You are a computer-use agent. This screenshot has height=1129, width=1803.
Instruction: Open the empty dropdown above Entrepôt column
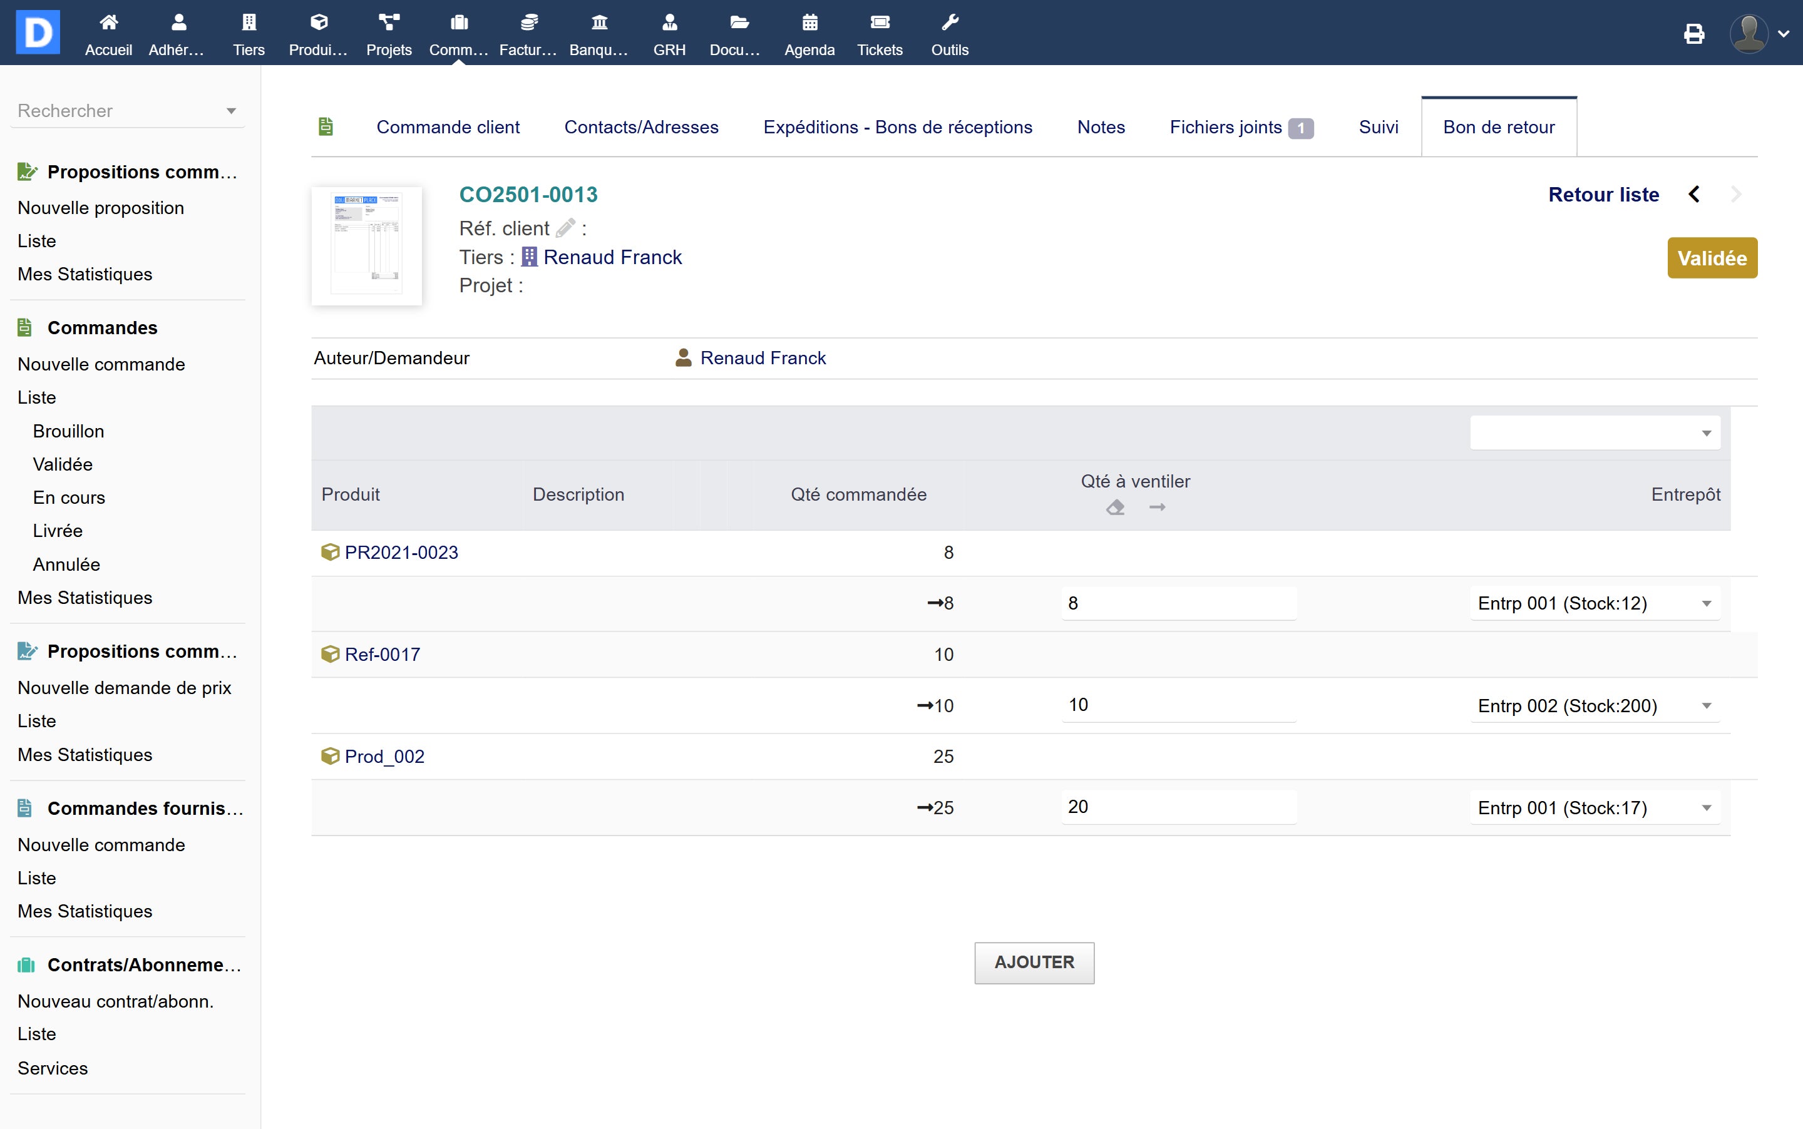click(1594, 433)
